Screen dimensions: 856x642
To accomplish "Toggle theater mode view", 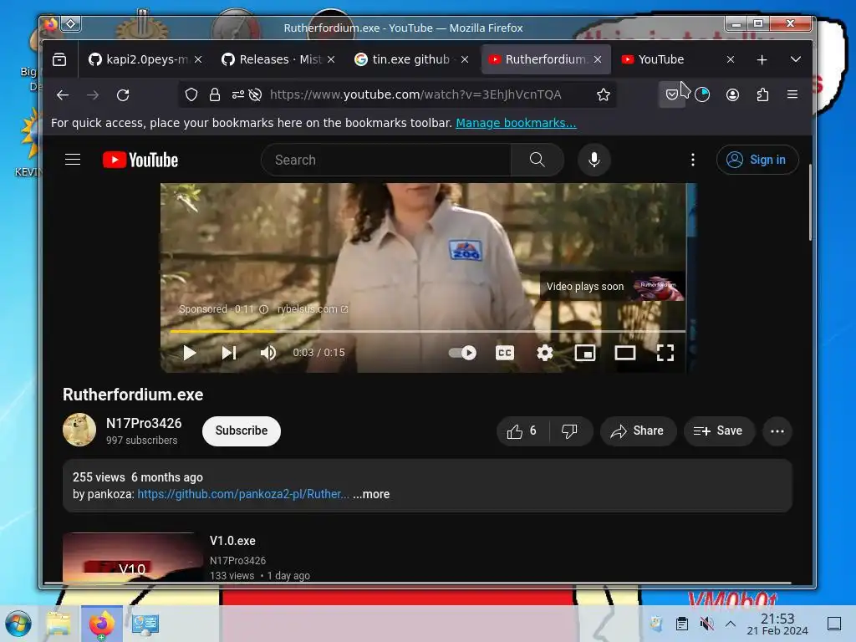I will click(625, 353).
